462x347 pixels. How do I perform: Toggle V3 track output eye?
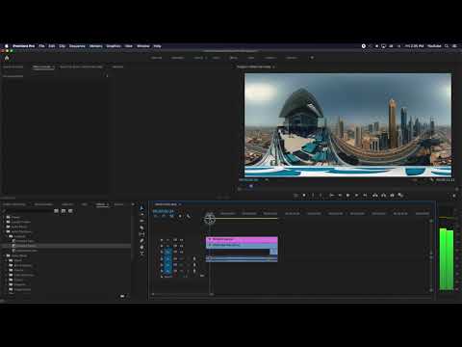[x=182, y=240]
